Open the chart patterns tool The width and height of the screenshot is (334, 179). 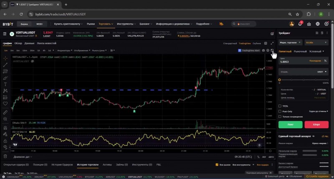click(5, 91)
